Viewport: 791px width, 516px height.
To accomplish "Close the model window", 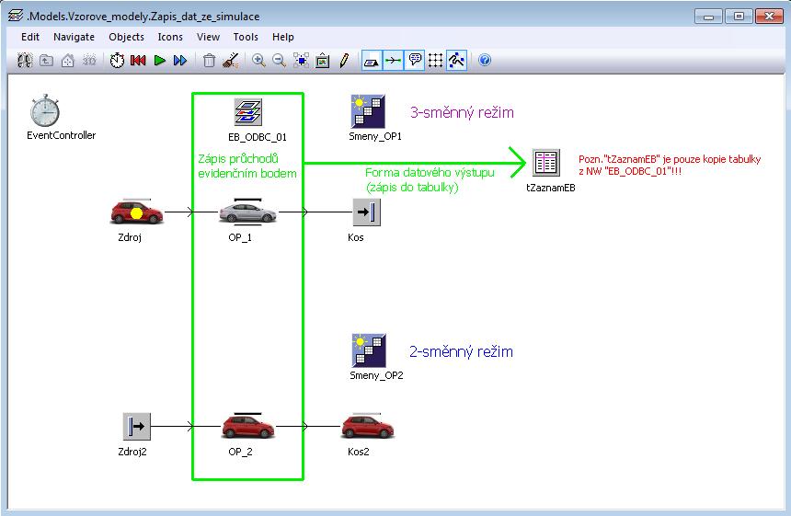I will tap(769, 17).
